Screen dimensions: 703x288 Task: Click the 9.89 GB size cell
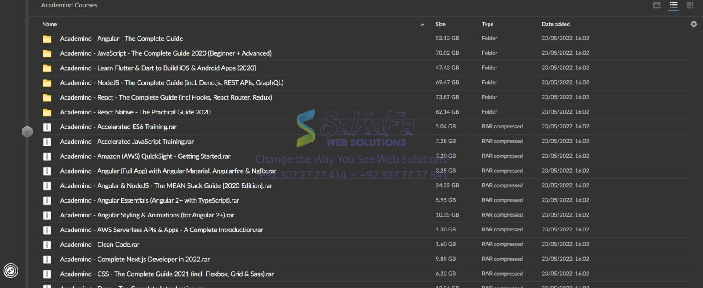pos(446,259)
